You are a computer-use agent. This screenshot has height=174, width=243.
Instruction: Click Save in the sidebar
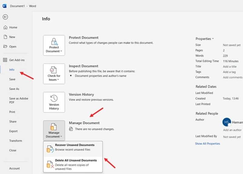(12, 79)
